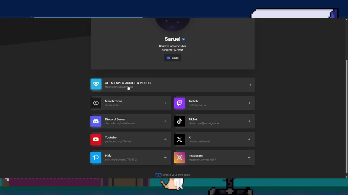Click the arrow on the Twitch row
Image resolution: width=348 pixels, height=195 pixels.
coord(249,103)
